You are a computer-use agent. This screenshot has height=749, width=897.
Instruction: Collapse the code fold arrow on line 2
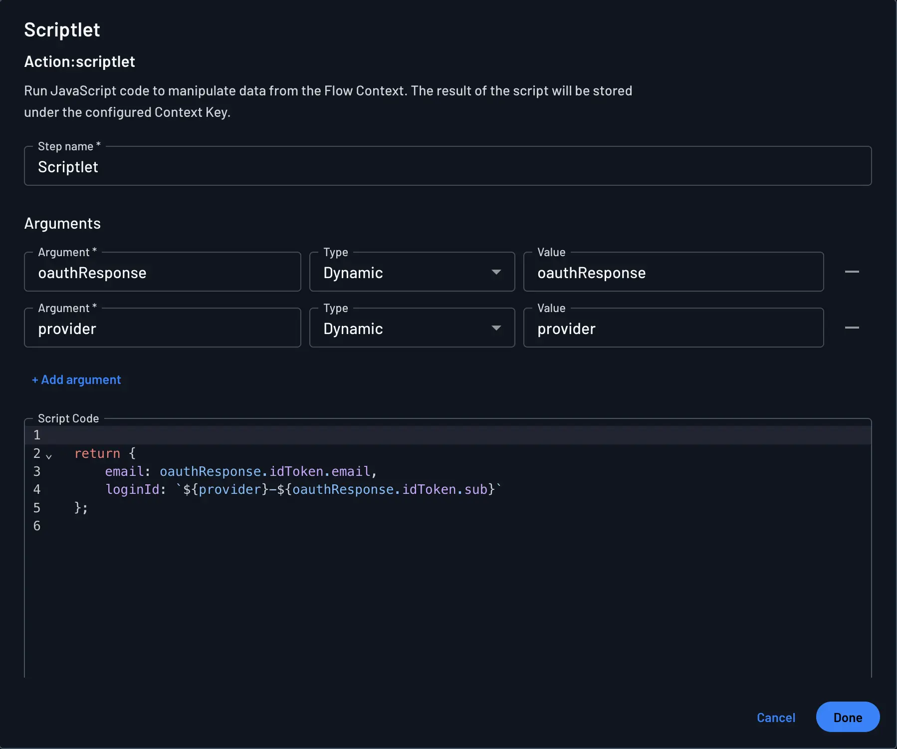(x=49, y=456)
